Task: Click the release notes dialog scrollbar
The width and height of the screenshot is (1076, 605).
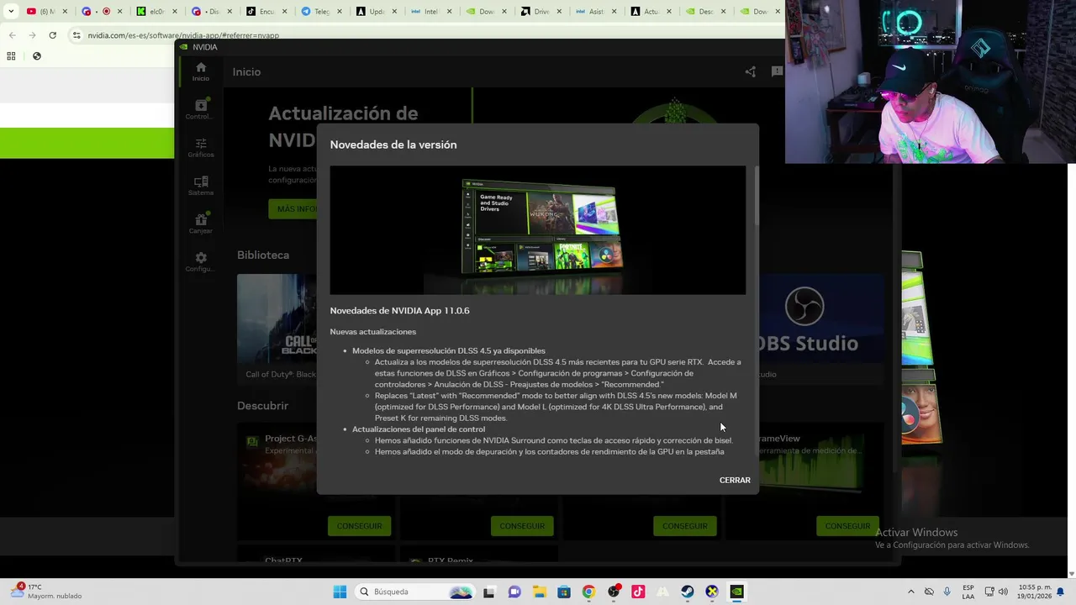Action: coord(755,197)
